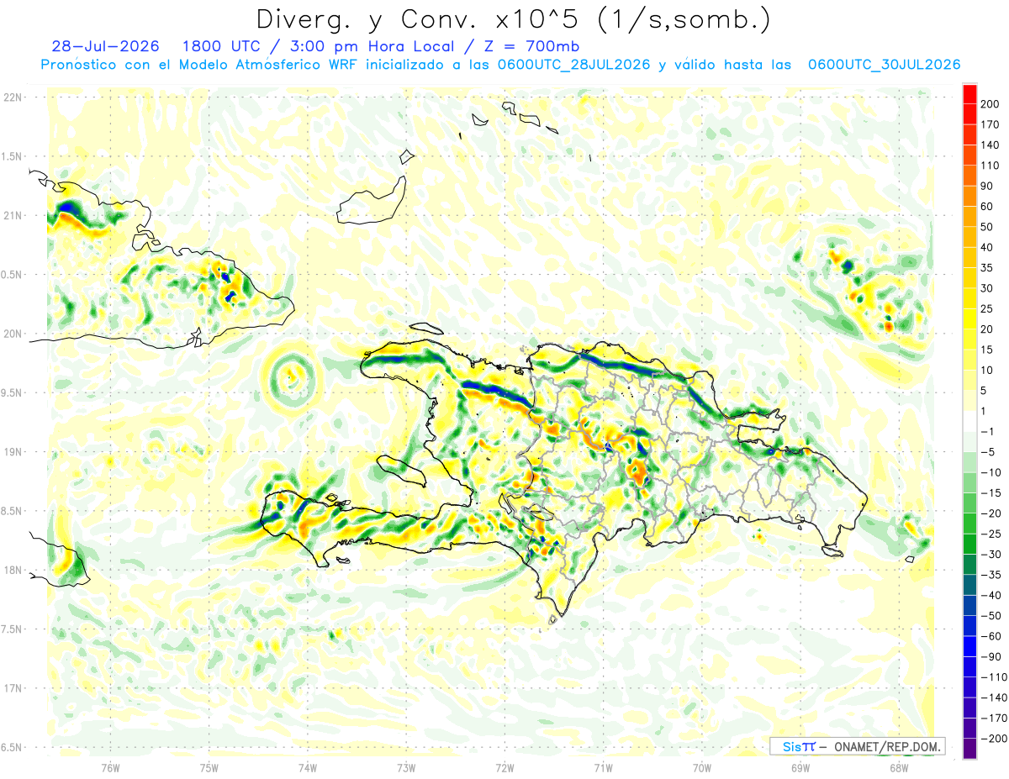Click the "73W" longitude axis label

(x=406, y=768)
